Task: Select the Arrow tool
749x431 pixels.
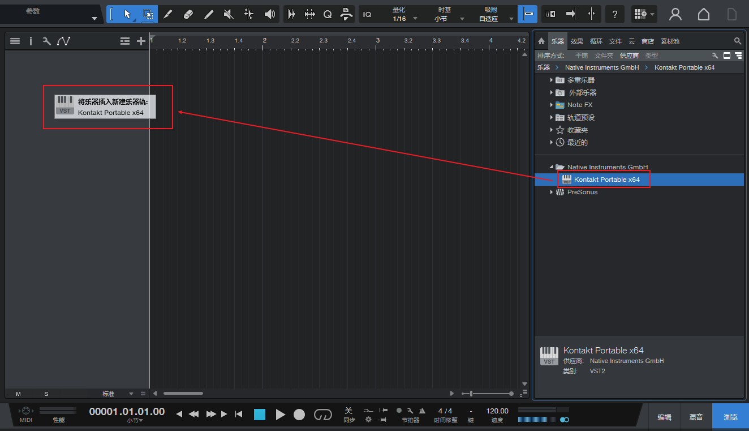Action: click(x=128, y=14)
